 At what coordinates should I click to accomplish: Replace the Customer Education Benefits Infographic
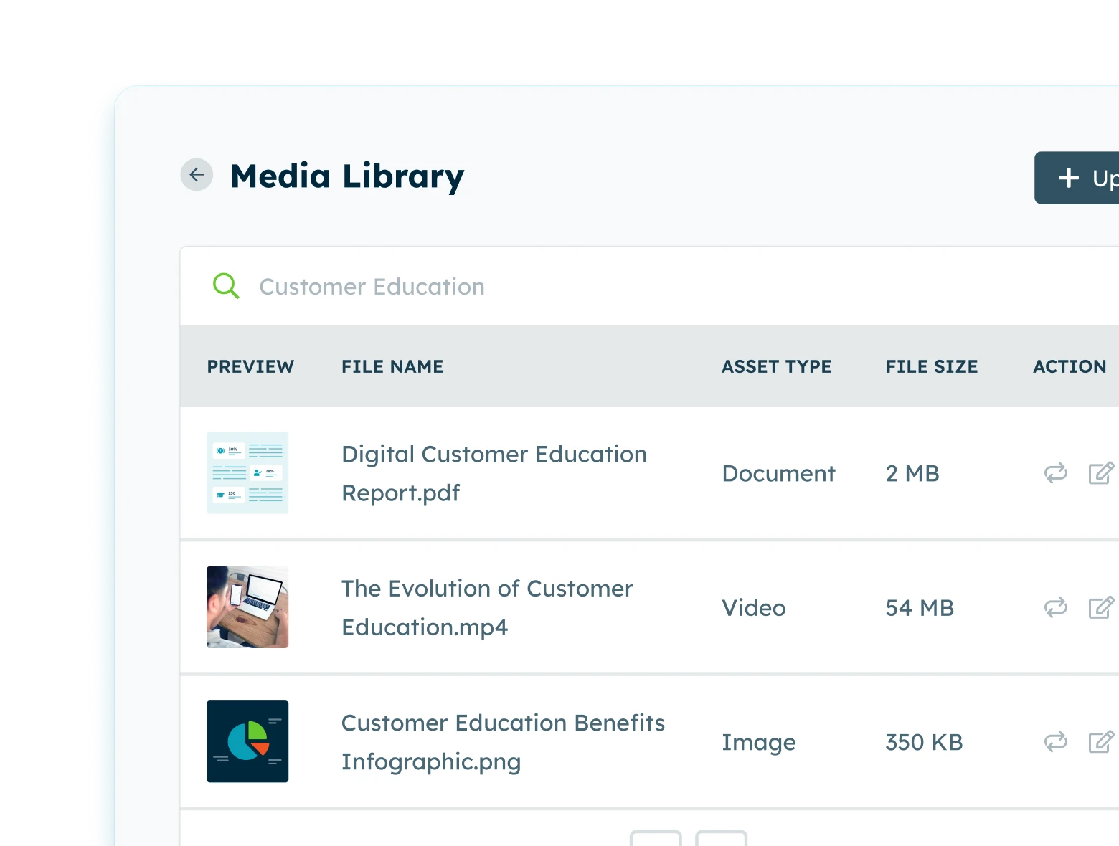pyautogui.click(x=1055, y=742)
